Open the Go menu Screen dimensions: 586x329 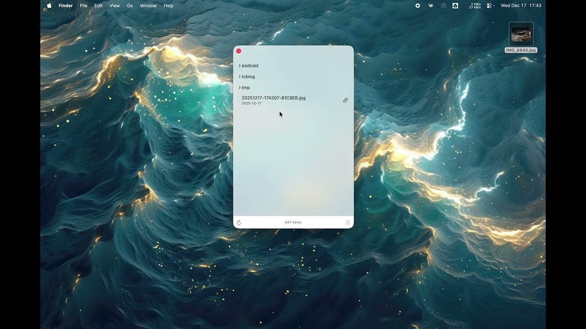click(130, 5)
